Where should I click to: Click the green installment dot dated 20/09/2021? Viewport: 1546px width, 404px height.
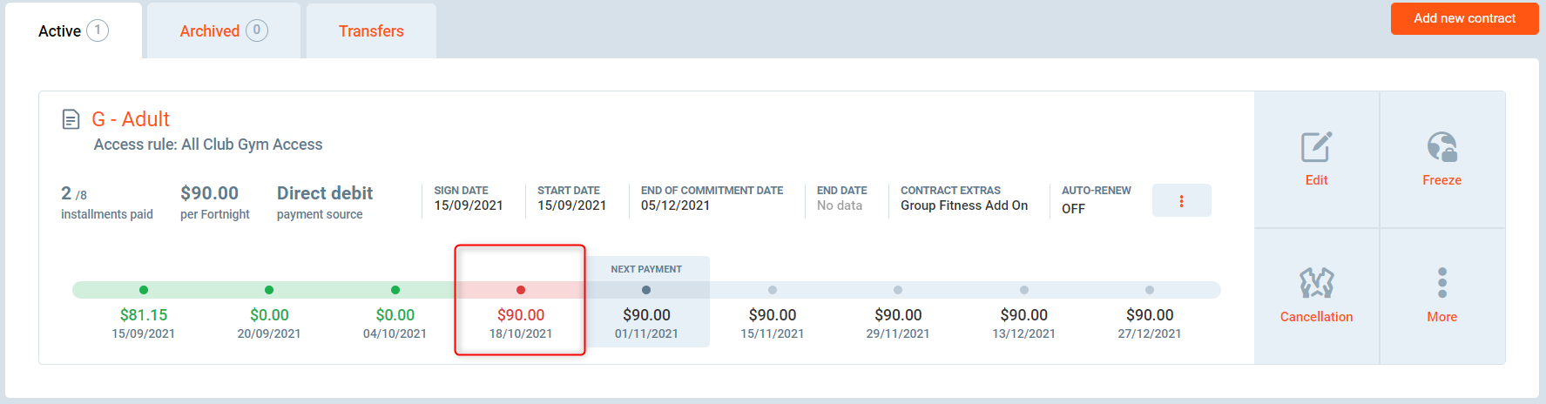coord(269,290)
